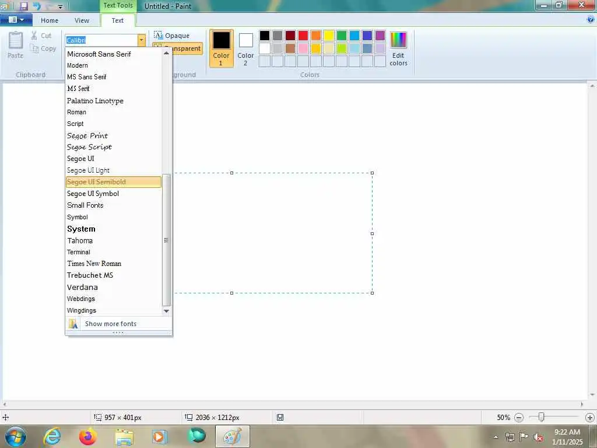
Task: Click the Zoom in plus button
Action: pyautogui.click(x=590, y=418)
